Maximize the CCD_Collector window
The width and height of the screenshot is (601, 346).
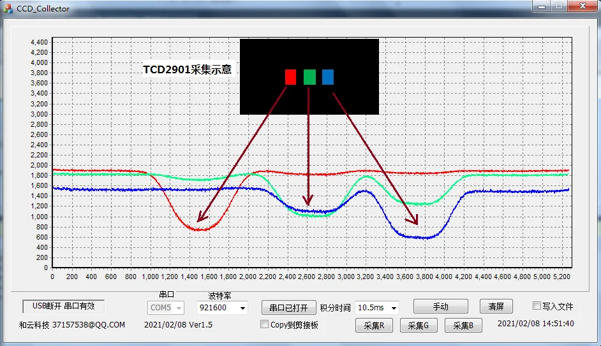click(559, 6)
